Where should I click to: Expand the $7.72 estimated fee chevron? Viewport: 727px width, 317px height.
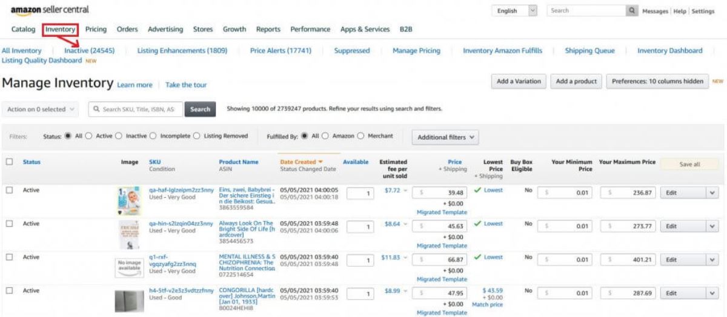coord(405,191)
